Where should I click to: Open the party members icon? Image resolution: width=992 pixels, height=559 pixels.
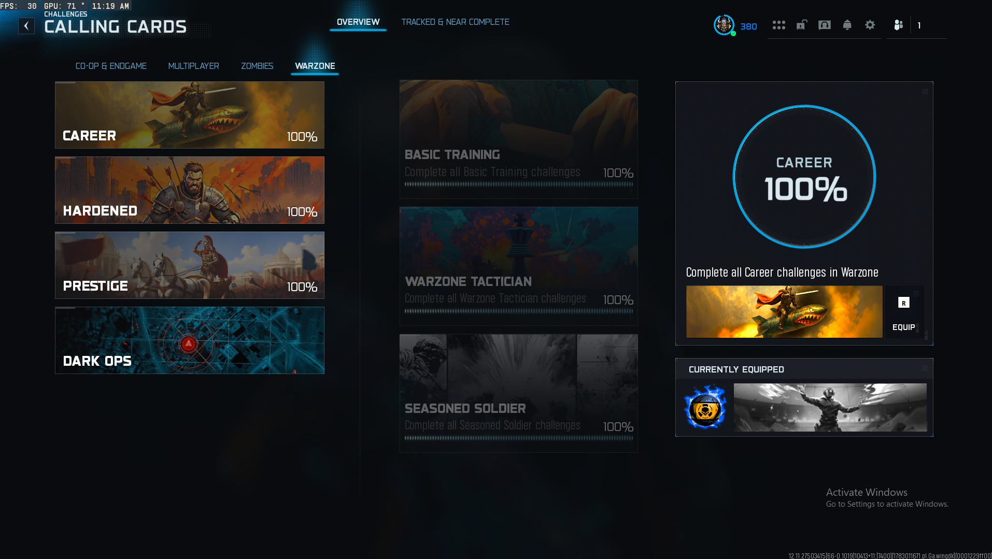[x=899, y=25]
